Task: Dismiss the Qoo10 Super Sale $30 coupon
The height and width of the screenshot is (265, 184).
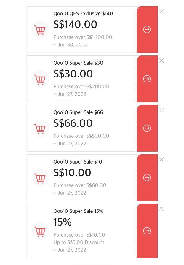Action: tap(161, 61)
